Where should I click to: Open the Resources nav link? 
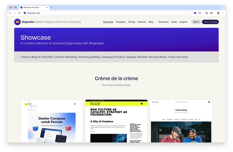(x=163, y=22)
